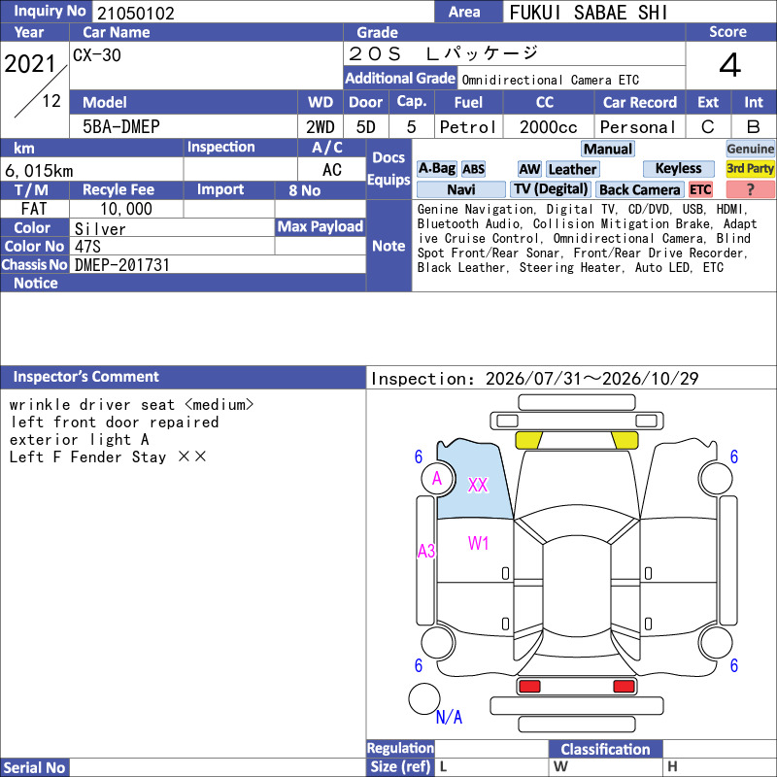The width and height of the screenshot is (777, 777).
Task: Toggle the Genuine badge
Action: coord(750,149)
